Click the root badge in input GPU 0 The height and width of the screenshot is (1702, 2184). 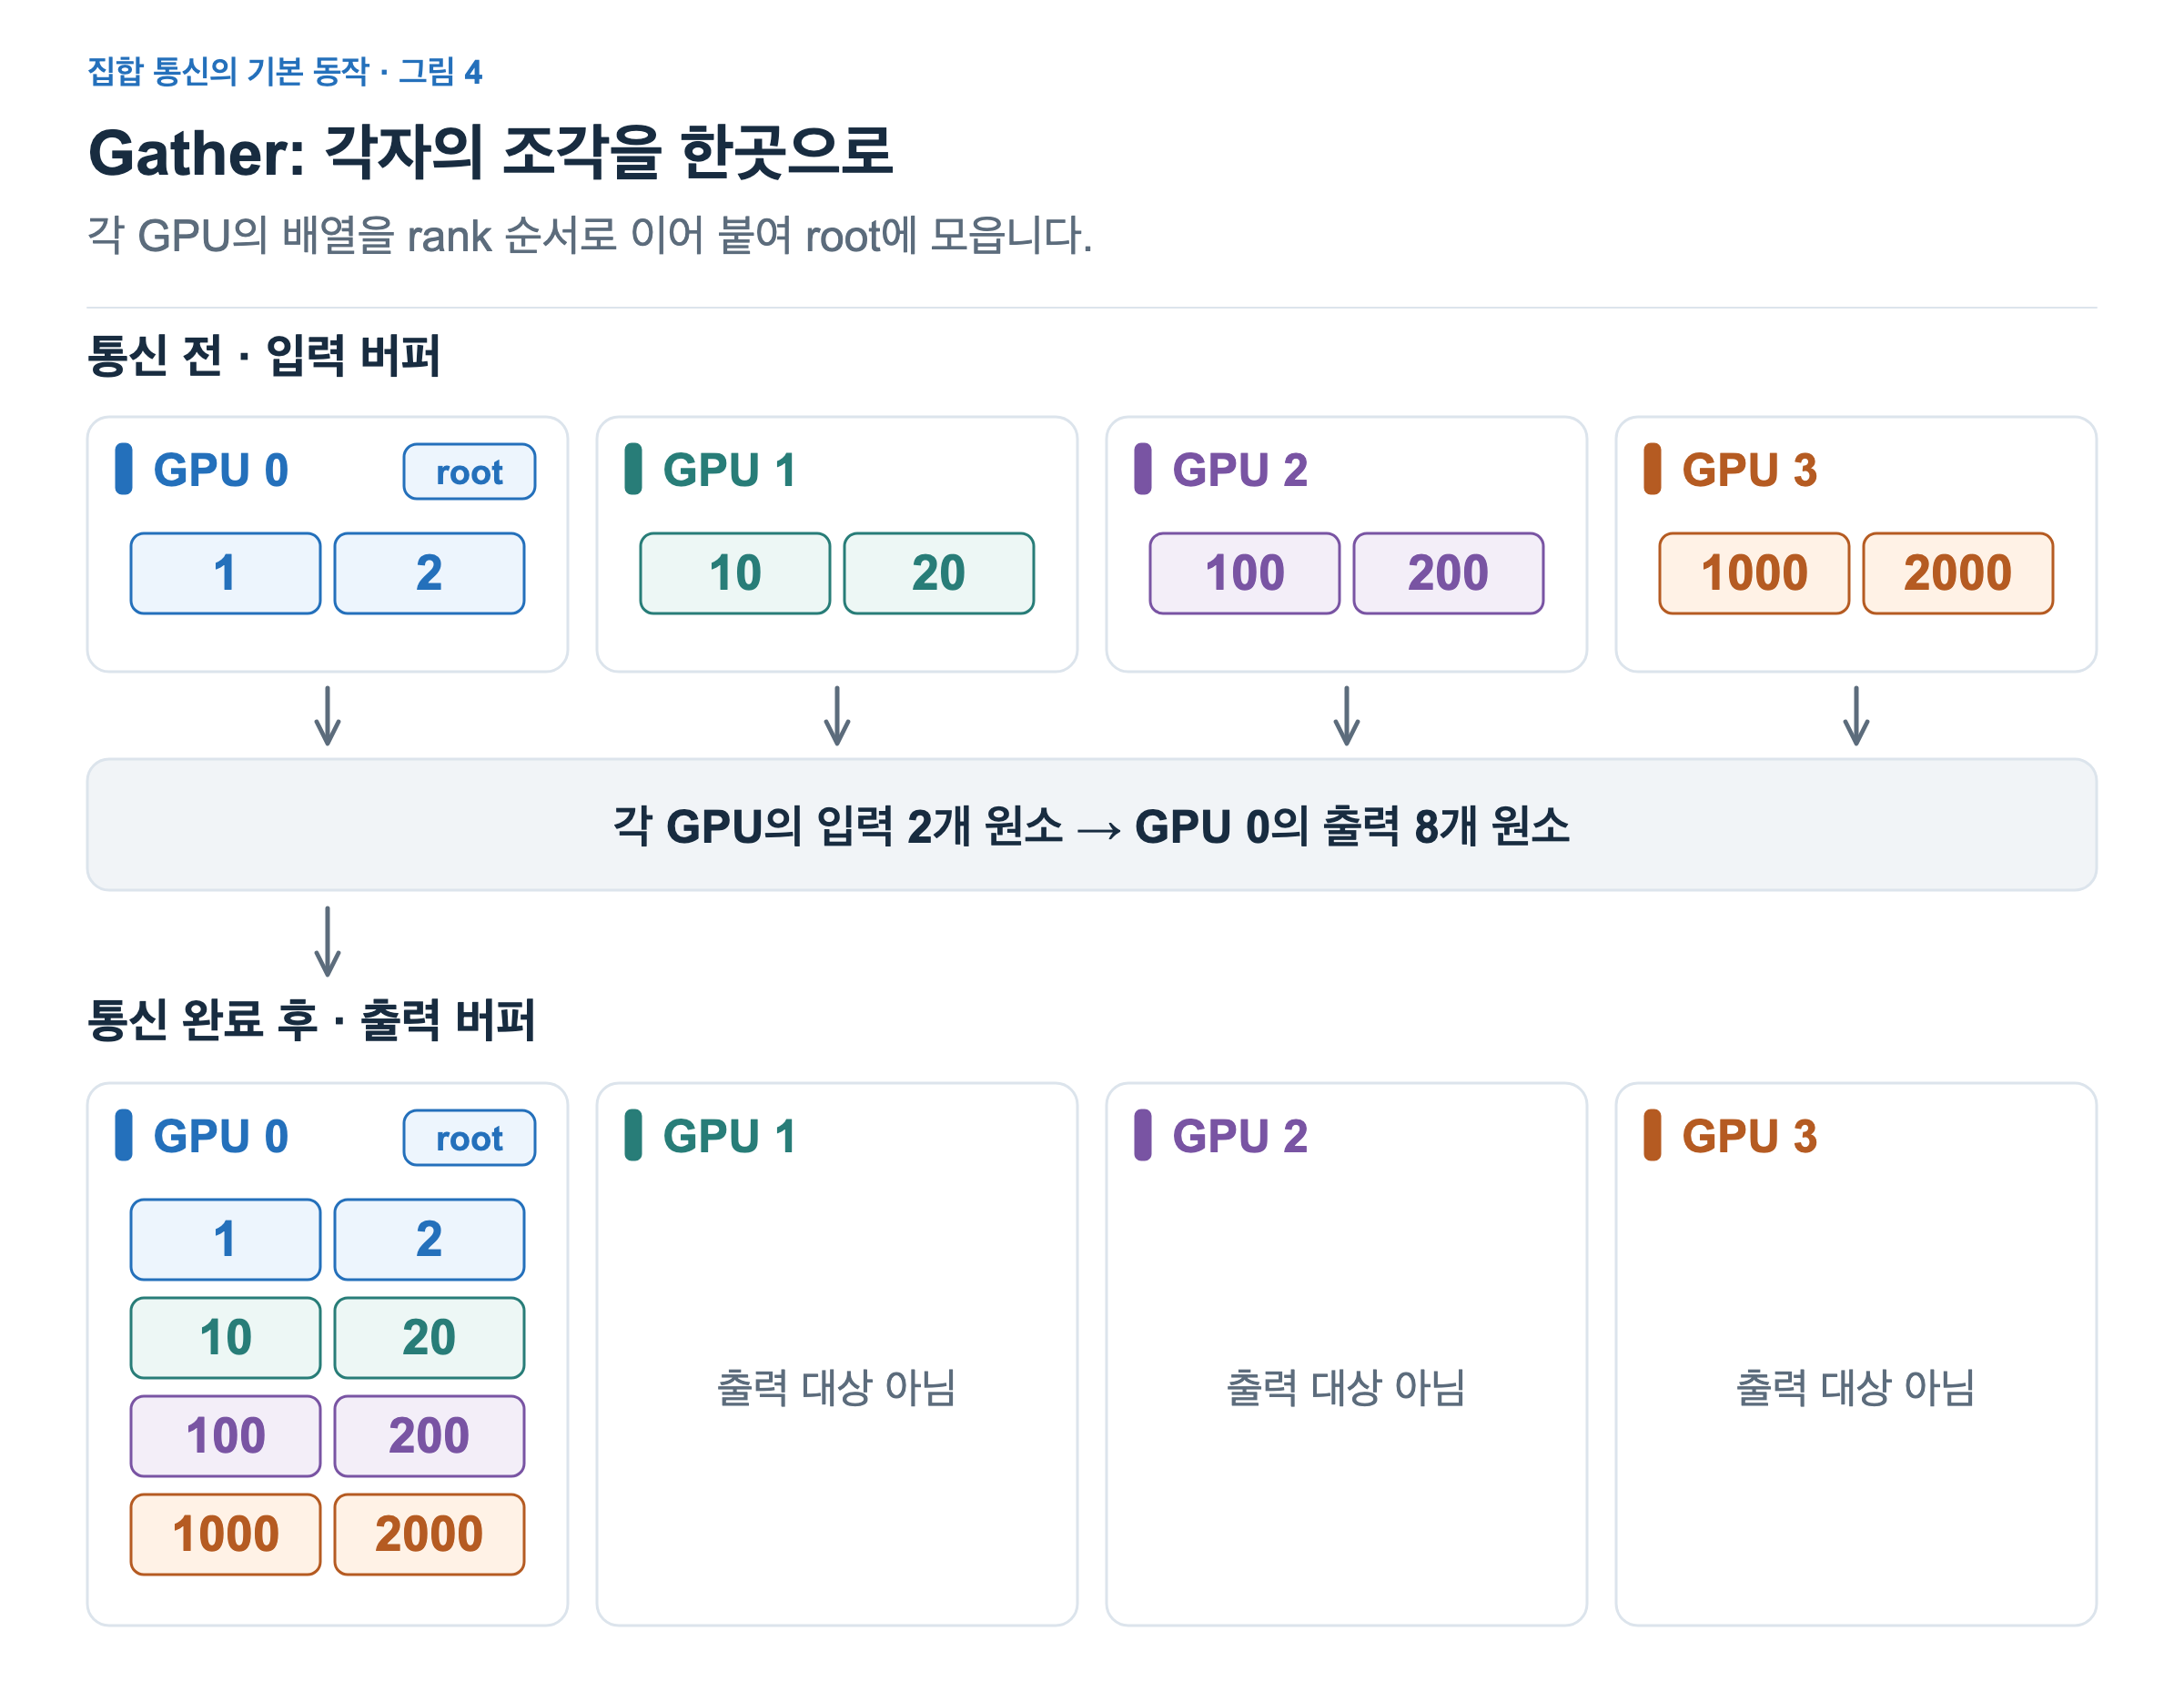469,471
